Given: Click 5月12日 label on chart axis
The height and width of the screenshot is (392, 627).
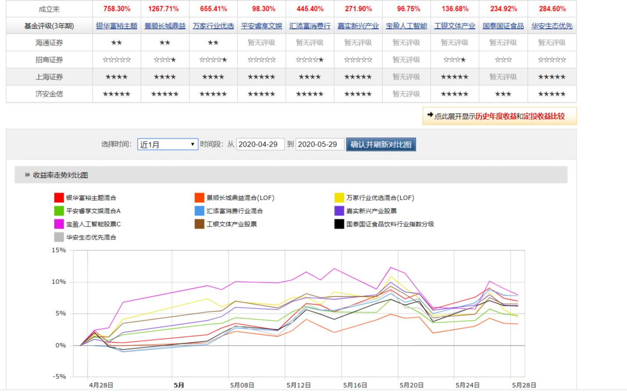Looking at the screenshot, I should coord(299,385).
